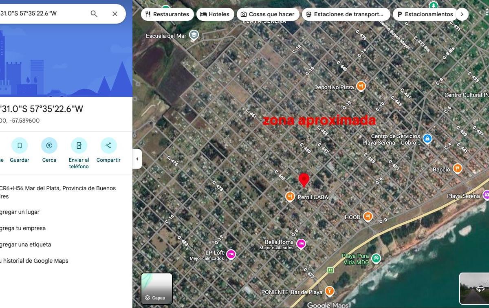Open Street View thumbnail preview
The image size is (489, 308).
(x=474, y=288)
